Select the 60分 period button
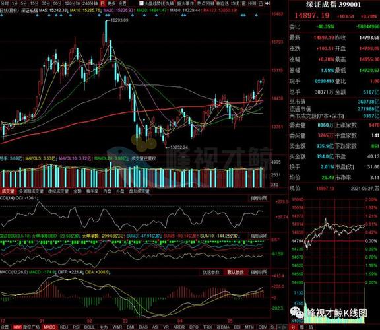The image size is (380, 330). [57, 3]
